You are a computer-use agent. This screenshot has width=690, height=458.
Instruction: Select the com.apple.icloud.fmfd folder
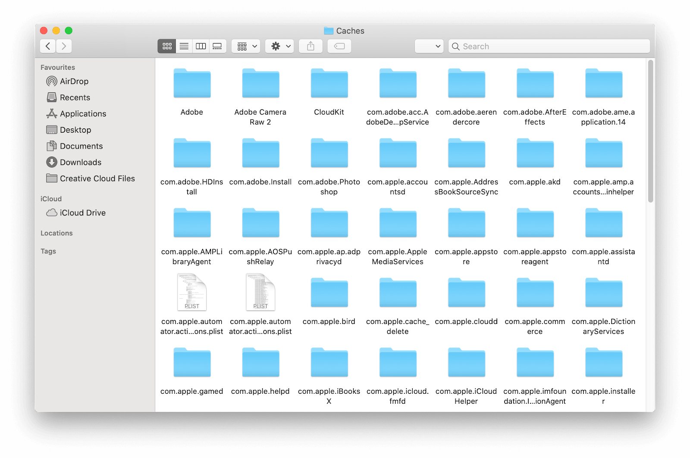tap(398, 363)
